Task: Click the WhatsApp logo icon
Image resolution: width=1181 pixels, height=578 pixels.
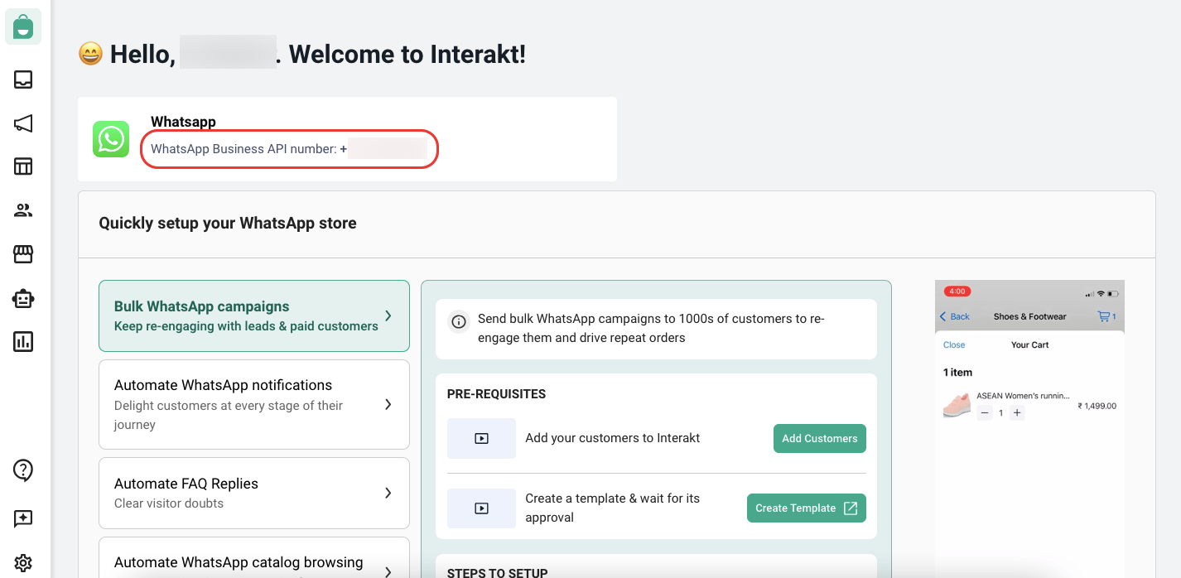Action: pos(111,139)
